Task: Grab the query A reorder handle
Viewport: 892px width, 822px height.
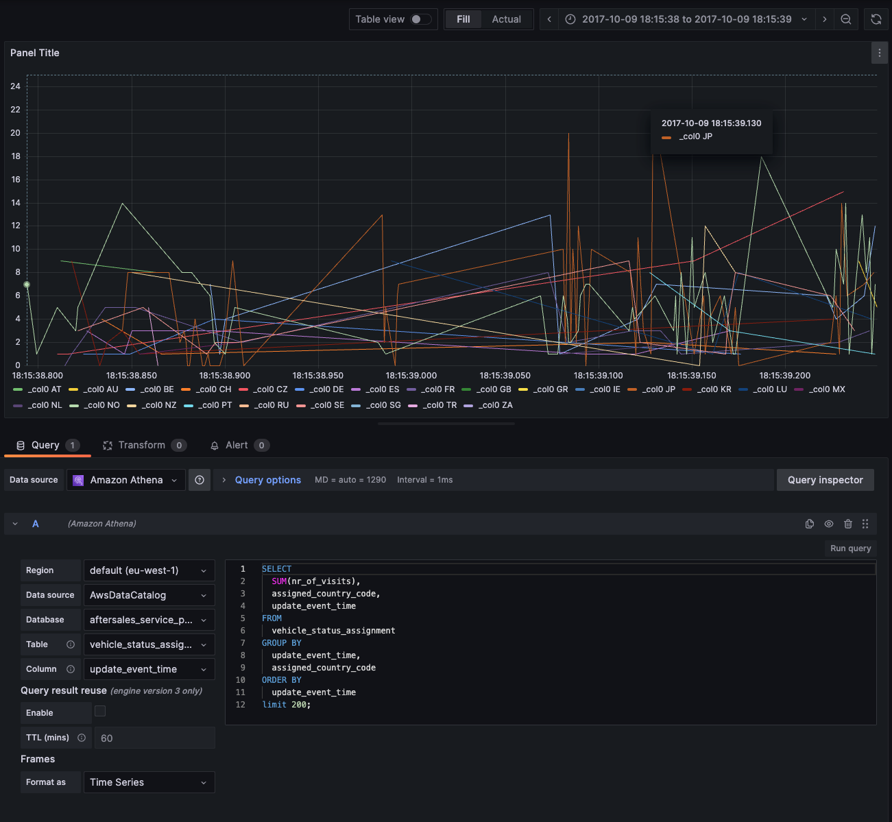Action: tap(865, 524)
